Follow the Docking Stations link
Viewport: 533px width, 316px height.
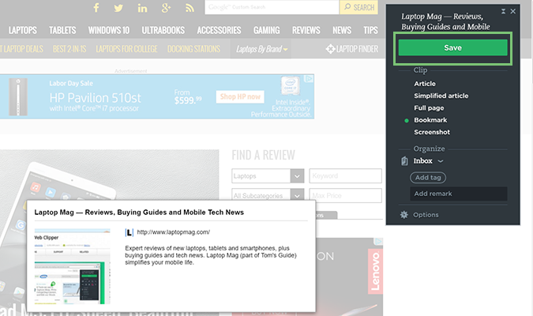coord(193,49)
